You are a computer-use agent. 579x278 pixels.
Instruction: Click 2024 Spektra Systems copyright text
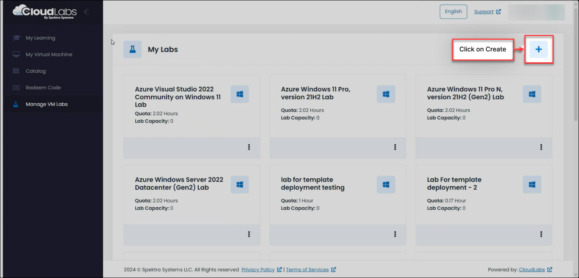point(181,270)
